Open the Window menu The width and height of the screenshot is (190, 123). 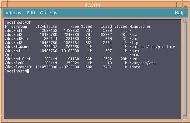(14, 13)
